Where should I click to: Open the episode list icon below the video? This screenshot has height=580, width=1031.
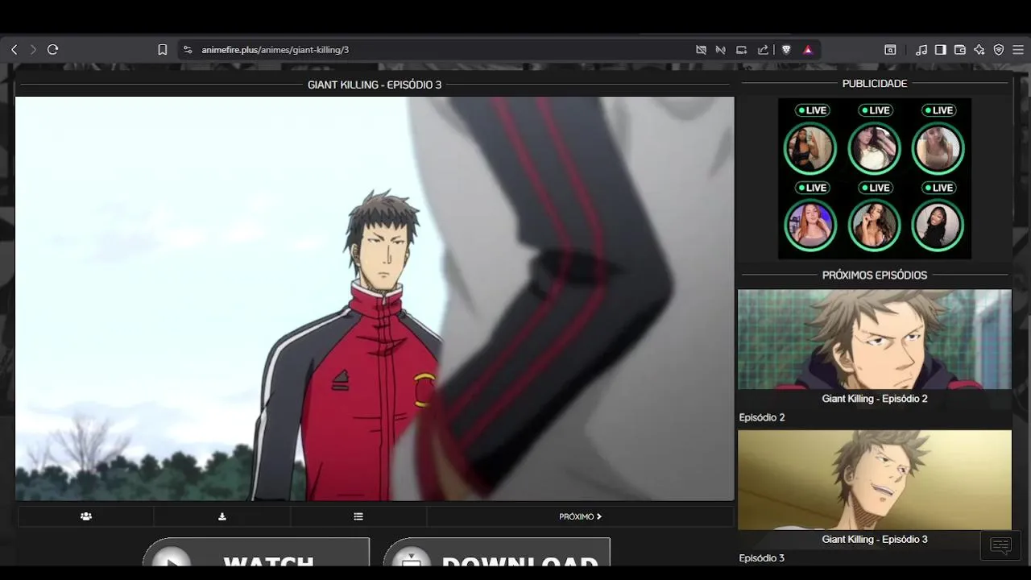tap(358, 516)
